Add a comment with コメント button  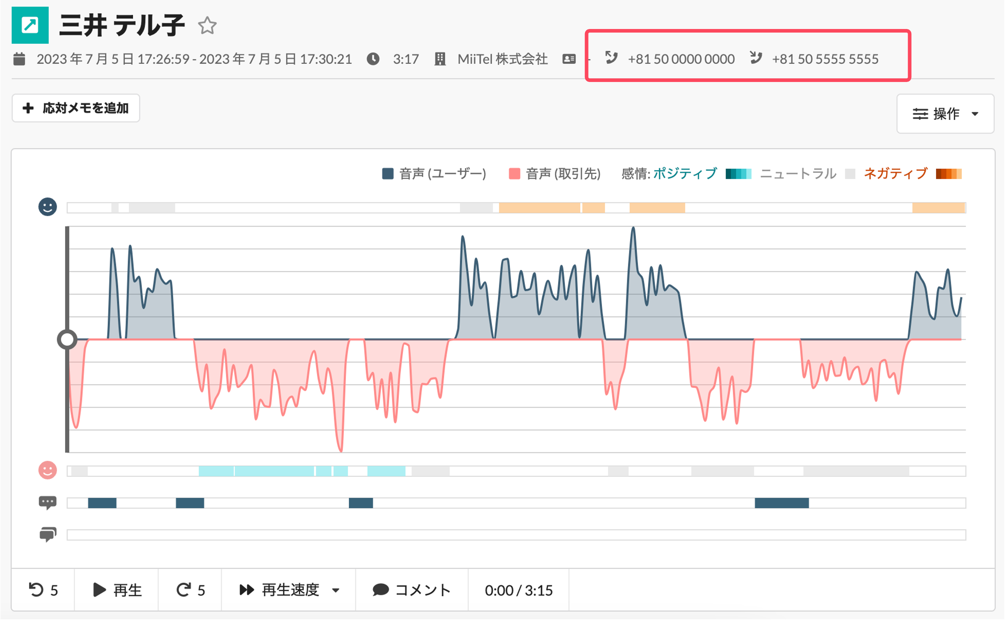[x=412, y=591]
